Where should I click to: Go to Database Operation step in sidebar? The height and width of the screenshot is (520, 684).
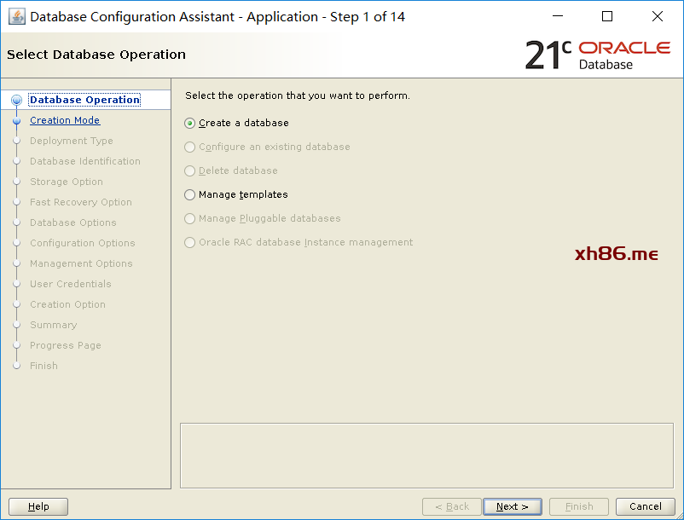(x=84, y=100)
